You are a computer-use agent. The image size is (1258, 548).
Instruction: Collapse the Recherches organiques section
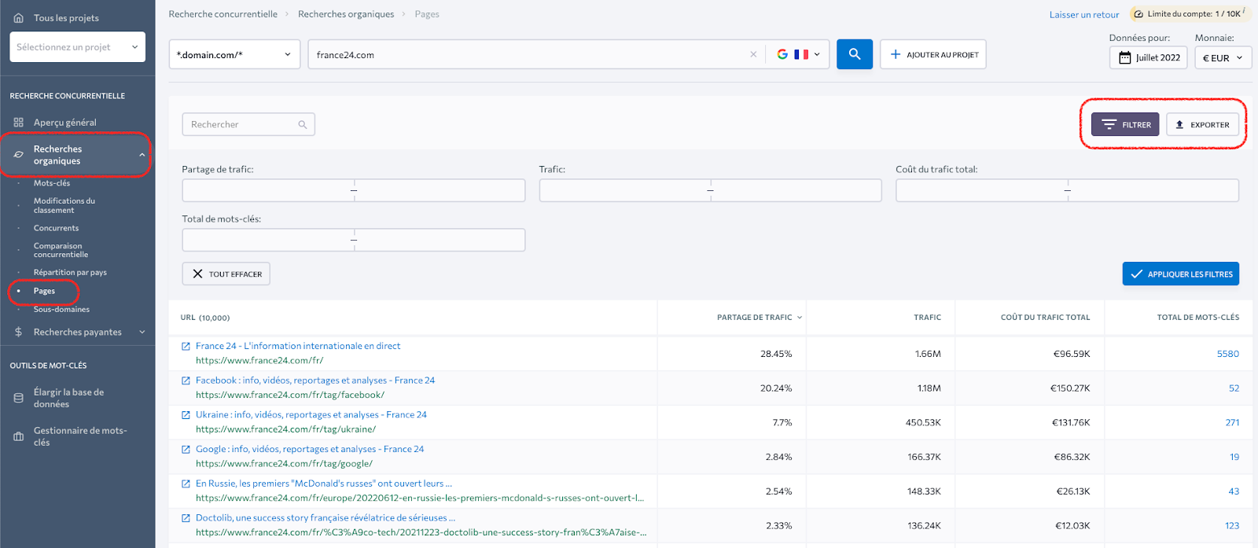point(142,155)
